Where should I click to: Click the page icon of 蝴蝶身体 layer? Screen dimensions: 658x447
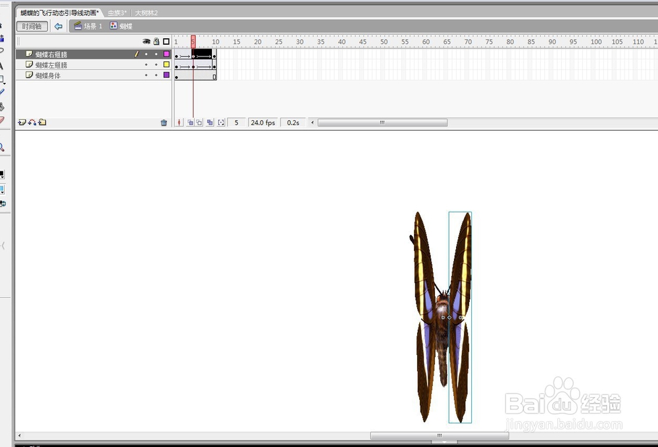[29, 75]
